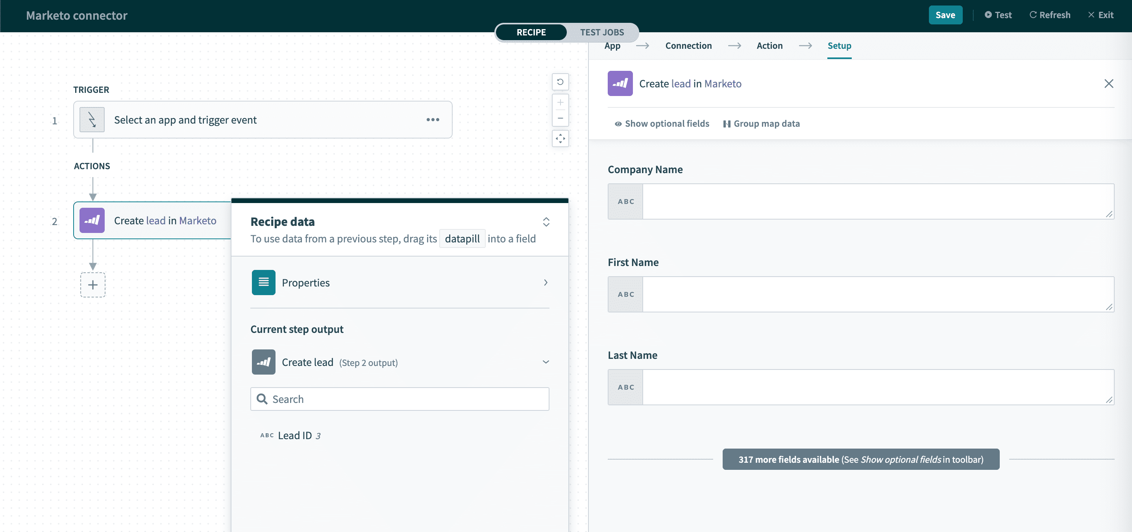Add a new step with plus icon
This screenshot has width=1132, height=532.
(x=93, y=285)
